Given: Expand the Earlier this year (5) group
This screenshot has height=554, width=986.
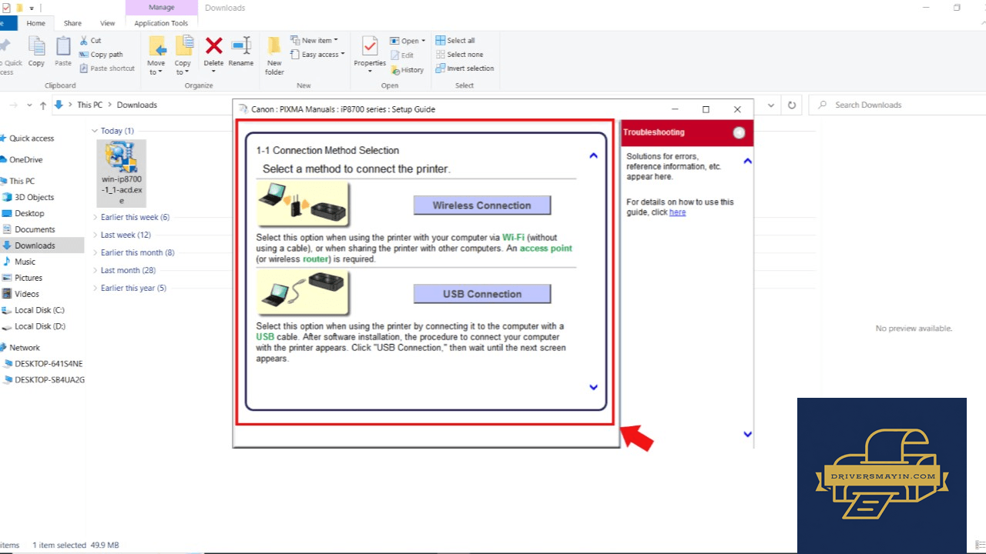Looking at the screenshot, I should [95, 288].
